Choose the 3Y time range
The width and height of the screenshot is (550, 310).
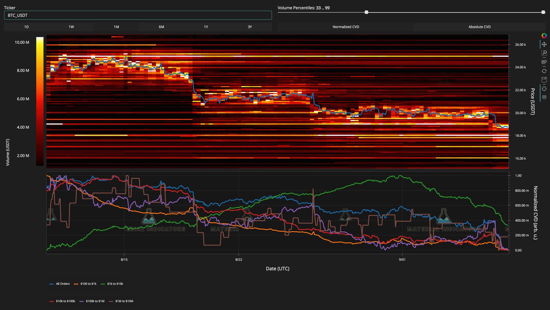click(x=250, y=27)
